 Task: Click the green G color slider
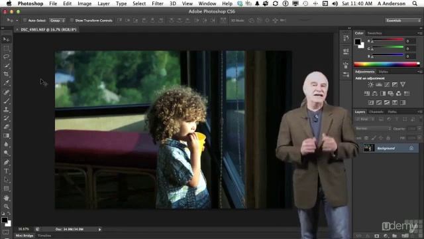pos(388,47)
